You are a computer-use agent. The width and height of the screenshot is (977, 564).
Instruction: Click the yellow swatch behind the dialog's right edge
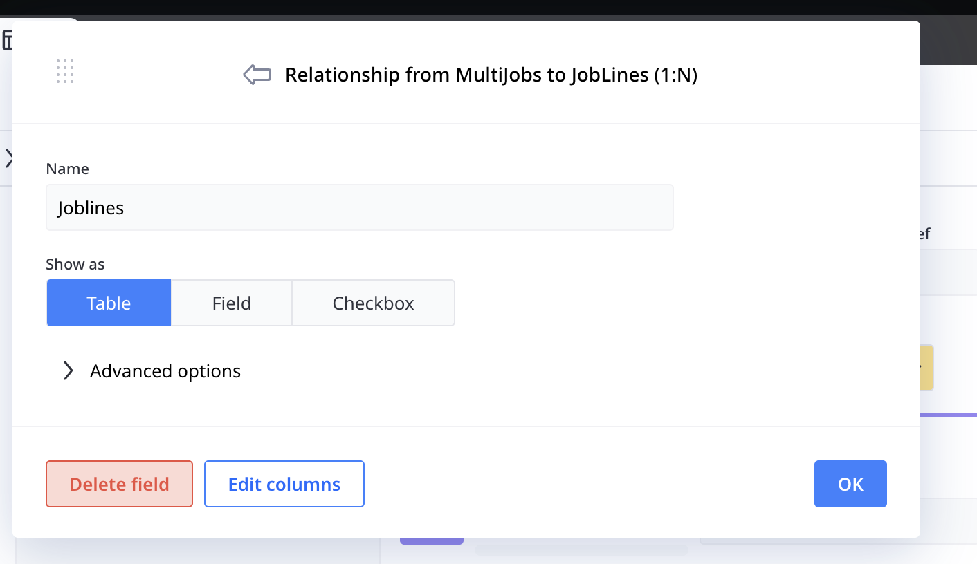pos(927,368)
